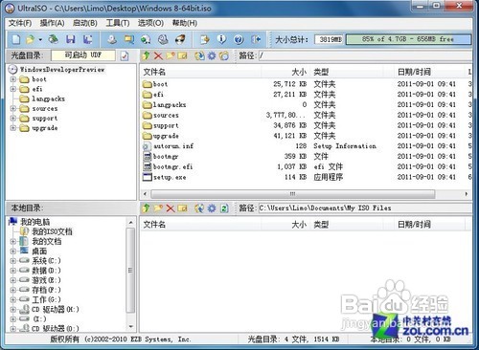Sort image list by 类型 column header
The width and height of the screenshot is (479, 350).
point(347,72)
